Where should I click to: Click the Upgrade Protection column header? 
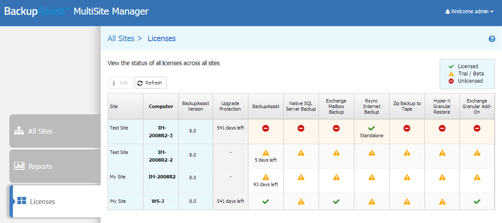[230, 106]
